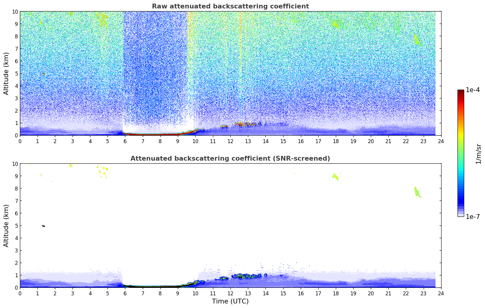The width and height of the screenshot is (485, 308).
Task: Click the '24' time tick under the top plot
Action: (x=441, y=141)
